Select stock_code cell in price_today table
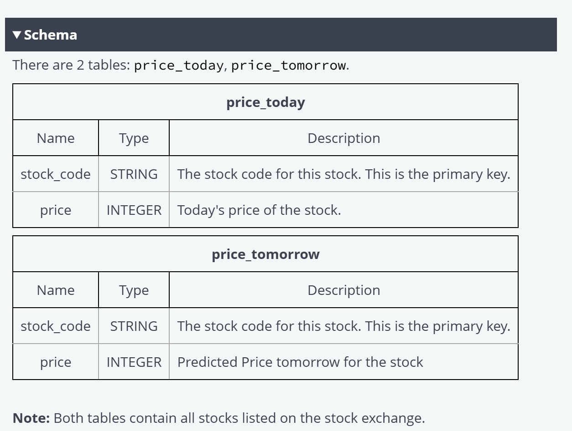 [x=56, y=174]
